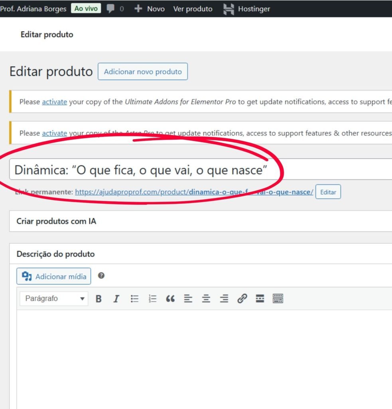Toggle bold formatting in the editor
The height and width of the screenshot is (409, 392).
98,299
